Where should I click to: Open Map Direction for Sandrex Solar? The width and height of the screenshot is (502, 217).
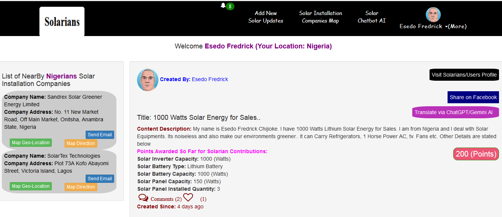coord(81,143)
